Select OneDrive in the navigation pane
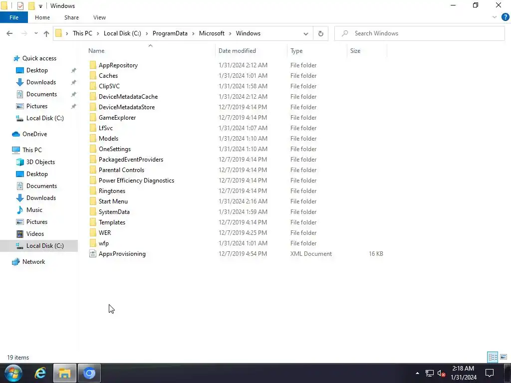The image size is (511, 383). pos(34,134)
